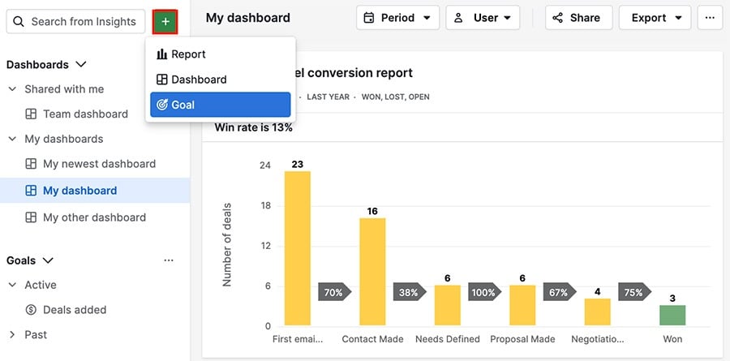
Task: Open Team dashboard in sidebar
Action: (85, 114)
